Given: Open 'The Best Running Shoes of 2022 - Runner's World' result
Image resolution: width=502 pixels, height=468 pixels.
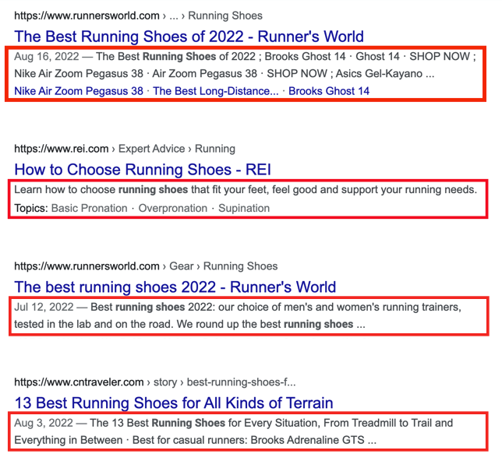Looking at the screenshot, I should [189, 37].
